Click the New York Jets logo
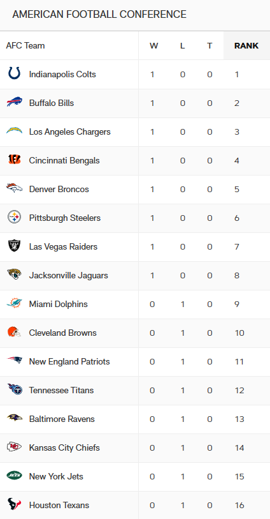Image resolution: width=270 pixels, height=519 pixels. 14,476
